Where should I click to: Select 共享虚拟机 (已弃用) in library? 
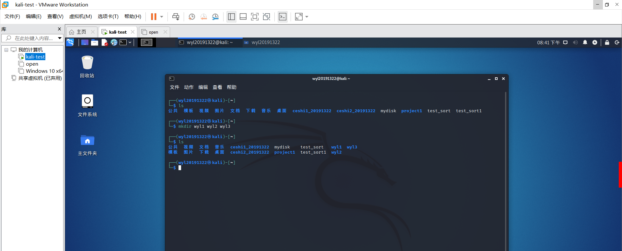[x=40, y=78]
